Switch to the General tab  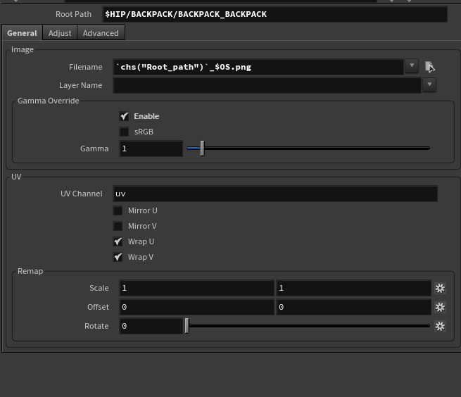(22, 33)
